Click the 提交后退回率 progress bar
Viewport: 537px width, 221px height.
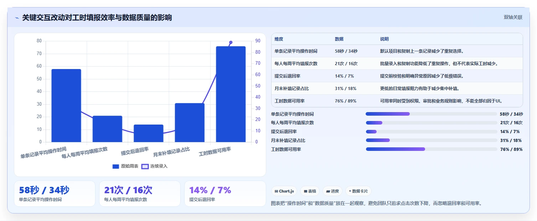(x=431, y=132)
